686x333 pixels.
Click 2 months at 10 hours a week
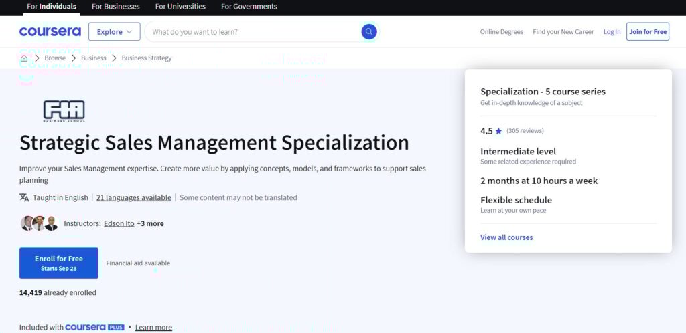(539, 181)
